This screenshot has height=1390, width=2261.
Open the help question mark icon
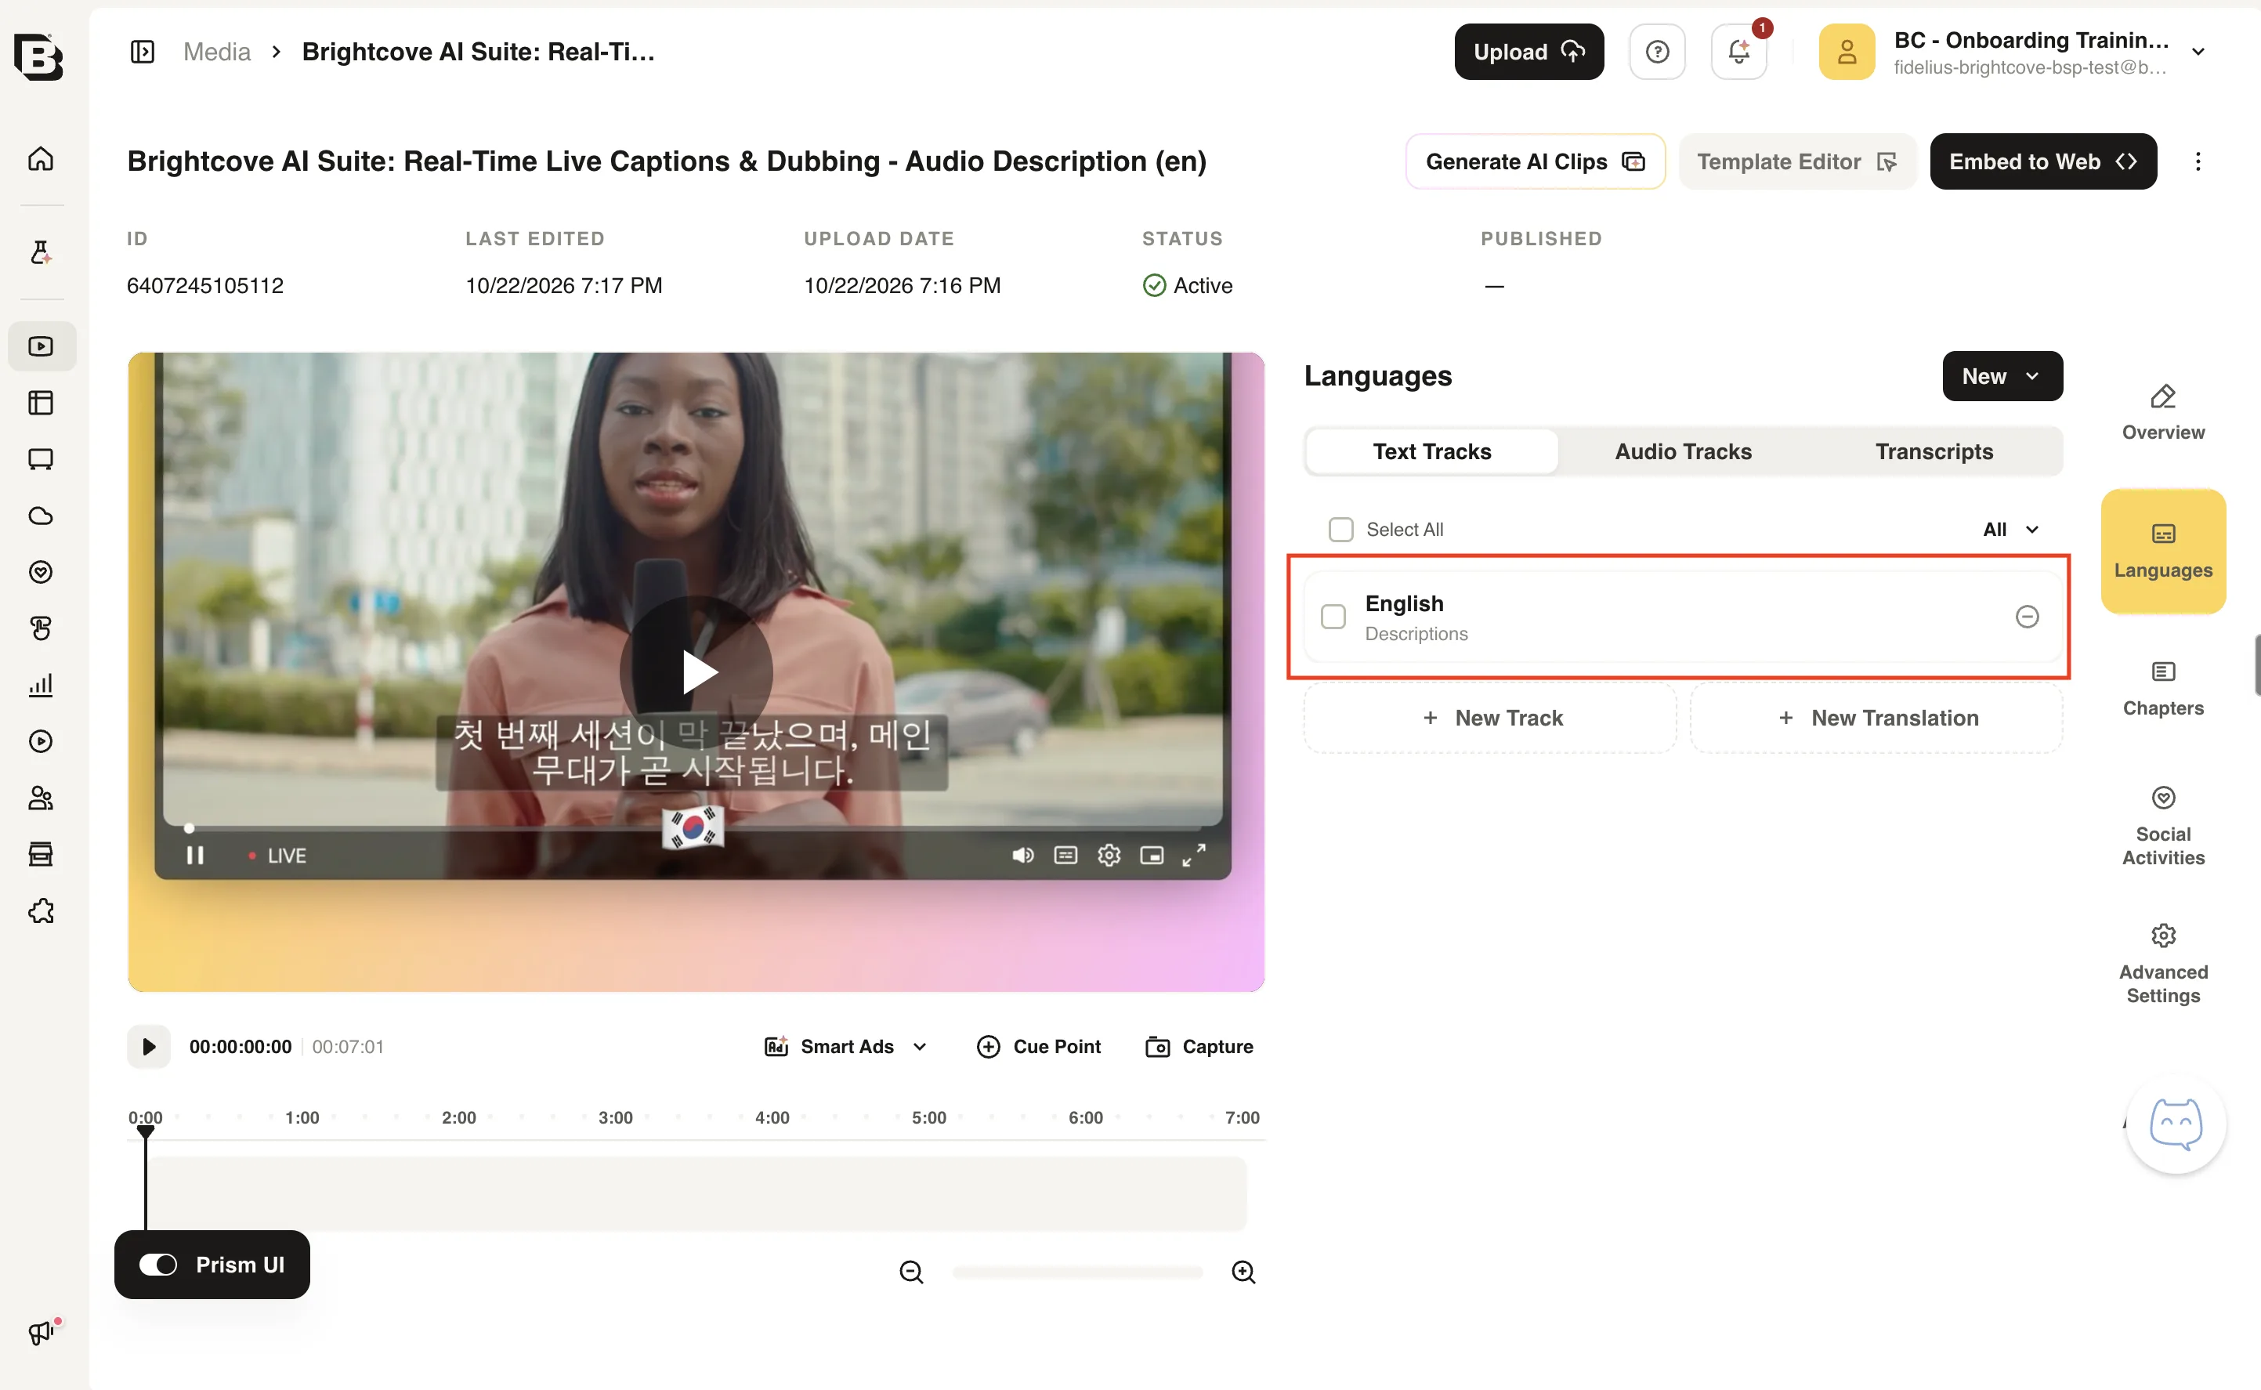coord(1657,52)
